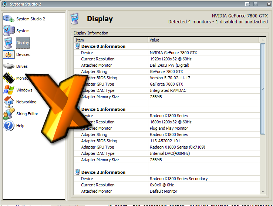
Task: Click the scrollbar down arrow
Action: [263, 192]
